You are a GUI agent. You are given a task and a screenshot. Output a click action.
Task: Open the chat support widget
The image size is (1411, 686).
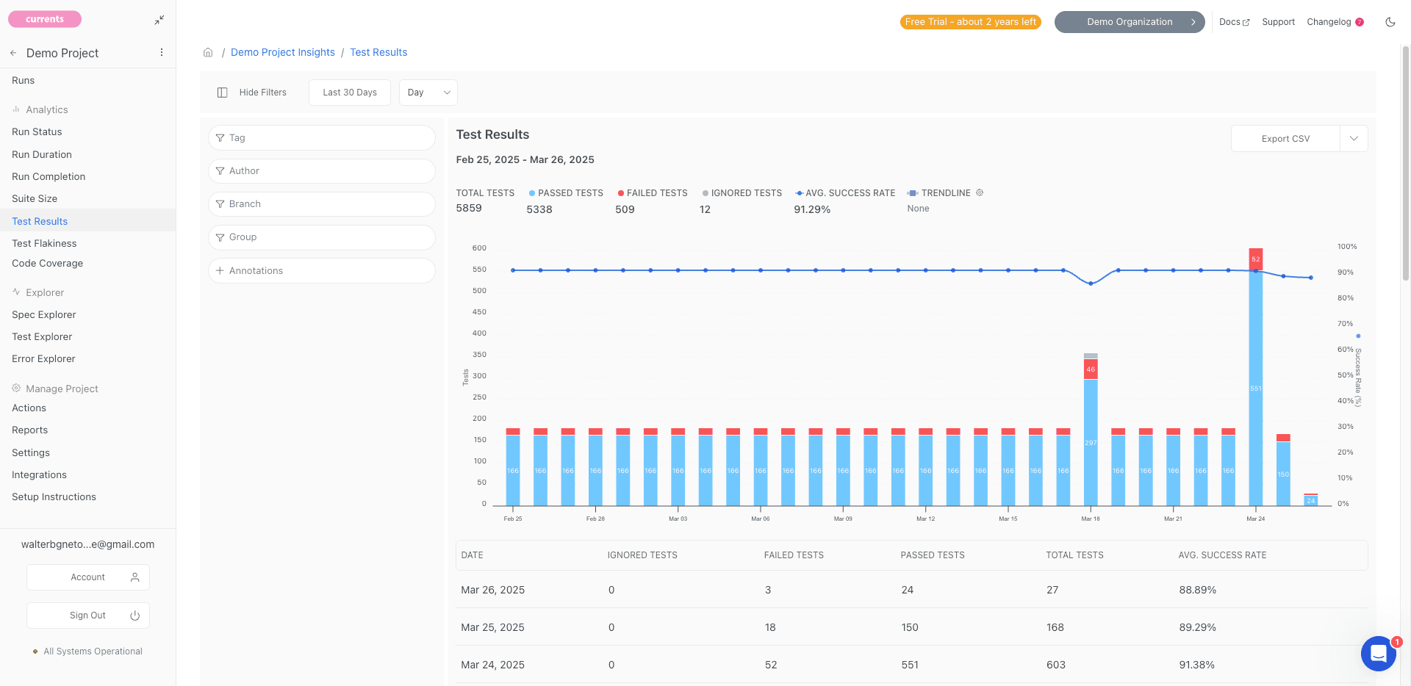tap(1379, 653)
